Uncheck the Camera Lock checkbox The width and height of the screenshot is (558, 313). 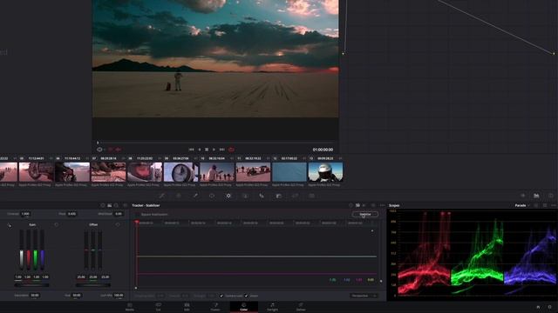[221, 296]
